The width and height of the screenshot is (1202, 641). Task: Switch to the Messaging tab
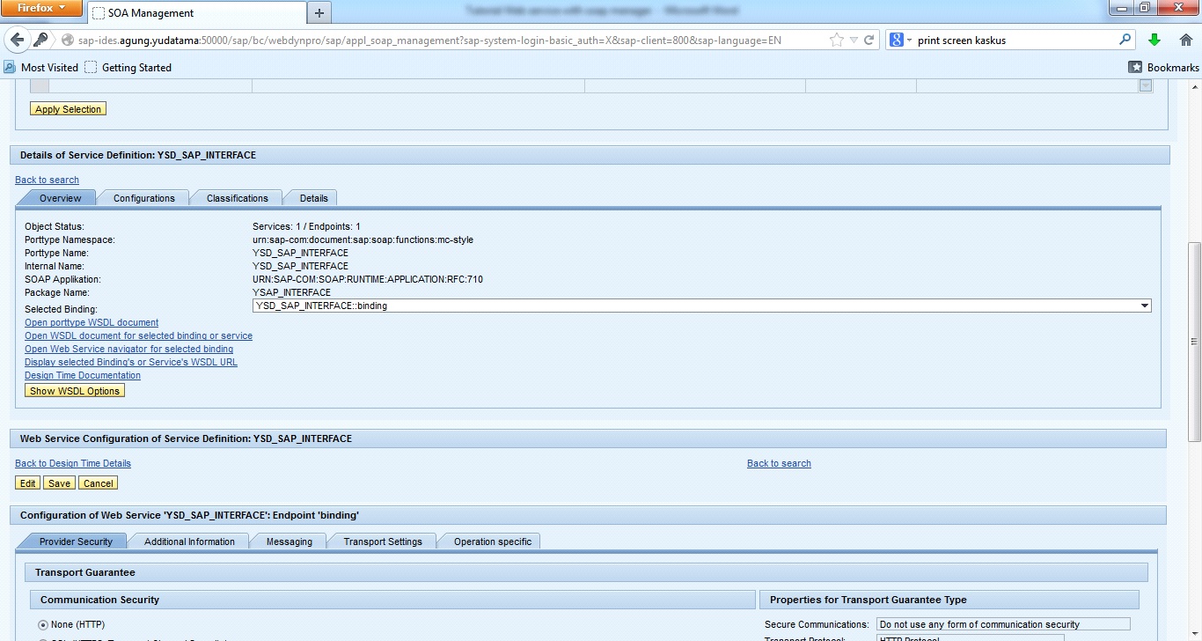pyautogui.click(x=289, y=542)
